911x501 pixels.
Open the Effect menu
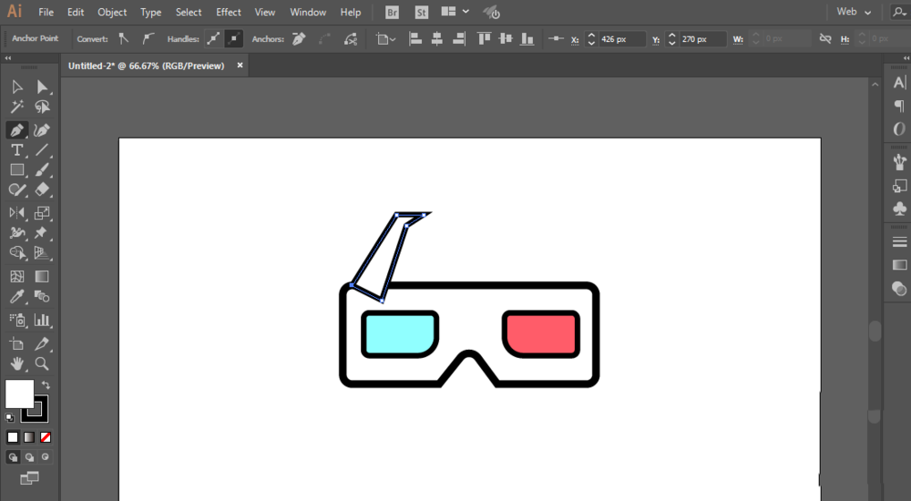229,12
